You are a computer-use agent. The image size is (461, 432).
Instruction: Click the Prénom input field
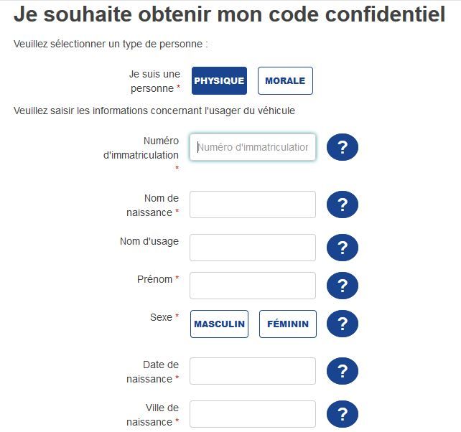[x=253, y=286]
